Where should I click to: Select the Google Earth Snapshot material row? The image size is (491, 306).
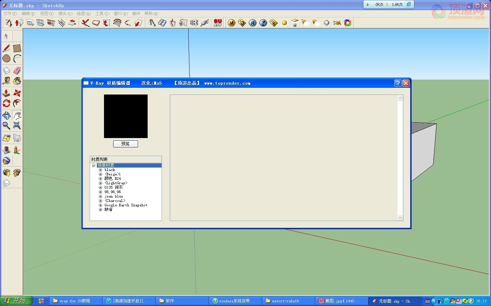point(126,205)
